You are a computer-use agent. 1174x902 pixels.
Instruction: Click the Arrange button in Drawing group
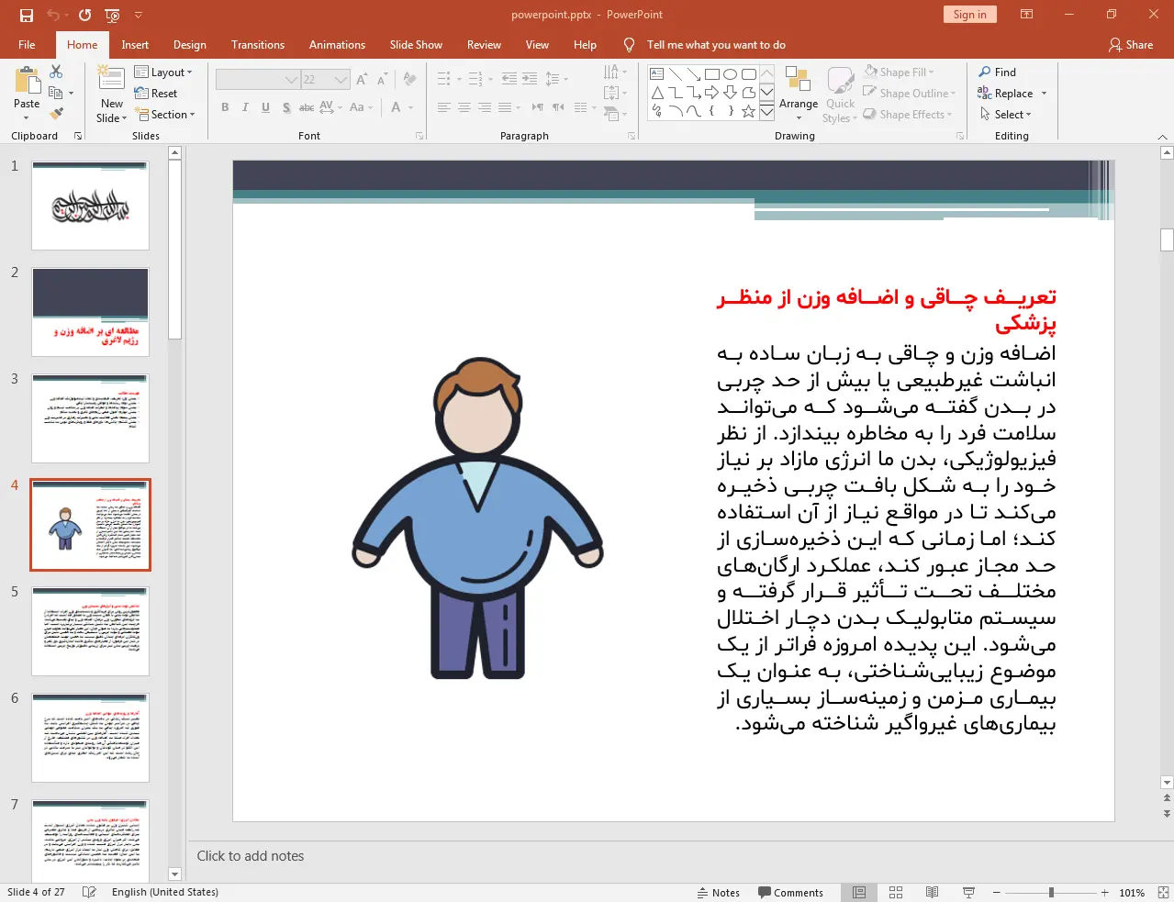click(x=799, y=94)
